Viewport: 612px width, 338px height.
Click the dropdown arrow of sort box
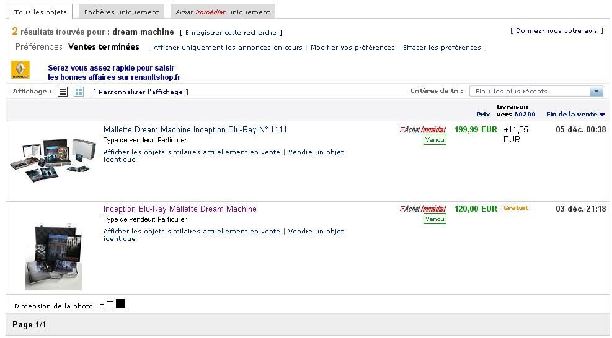click(596, 91)
